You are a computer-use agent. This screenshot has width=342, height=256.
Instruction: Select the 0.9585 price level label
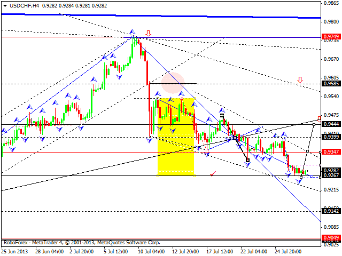331,84
